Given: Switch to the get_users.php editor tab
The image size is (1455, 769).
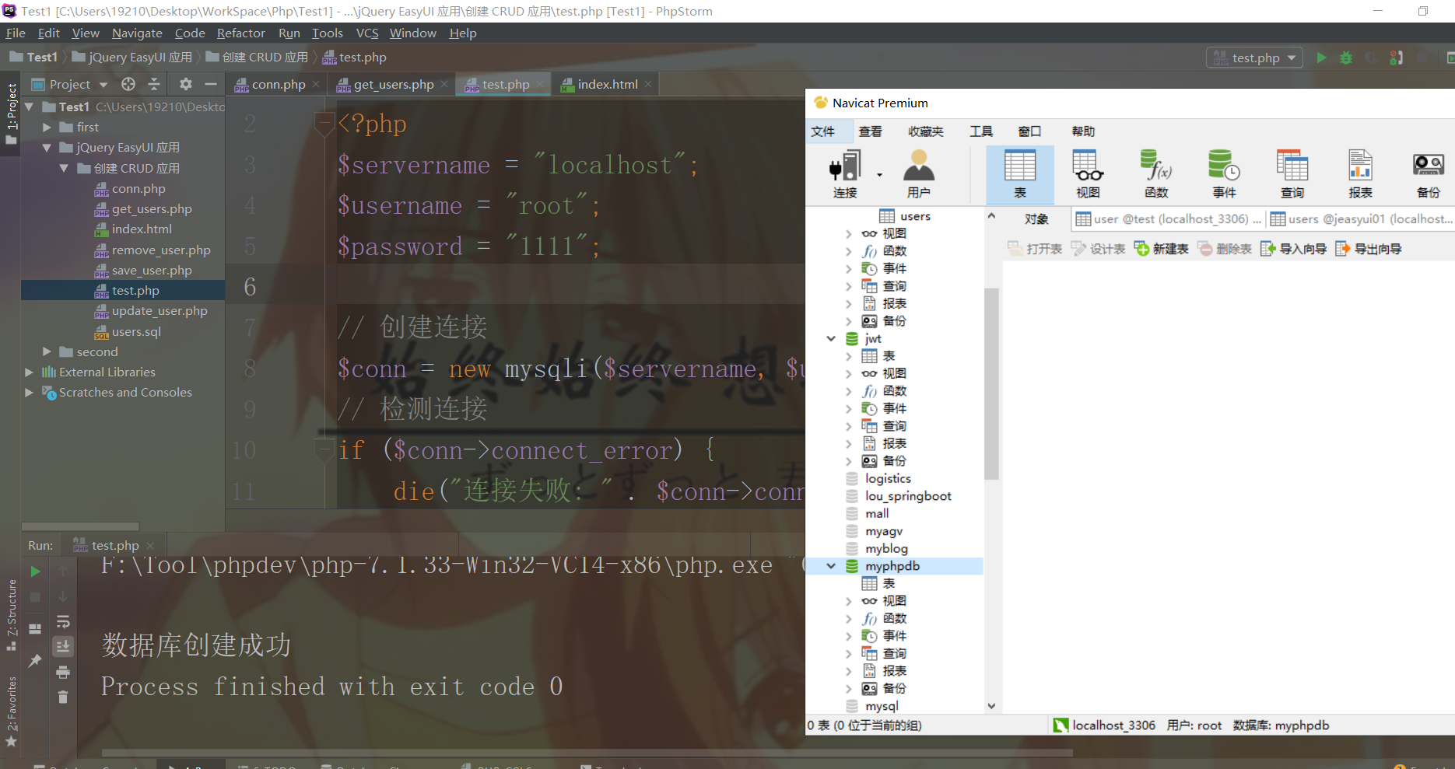Looking at the screenshot, I should pos(393,84).
